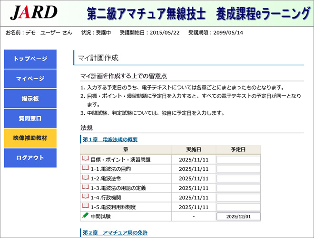
Task: Click 予定日 field for 1-2.電波法令 row
Action: click(238, 179)
